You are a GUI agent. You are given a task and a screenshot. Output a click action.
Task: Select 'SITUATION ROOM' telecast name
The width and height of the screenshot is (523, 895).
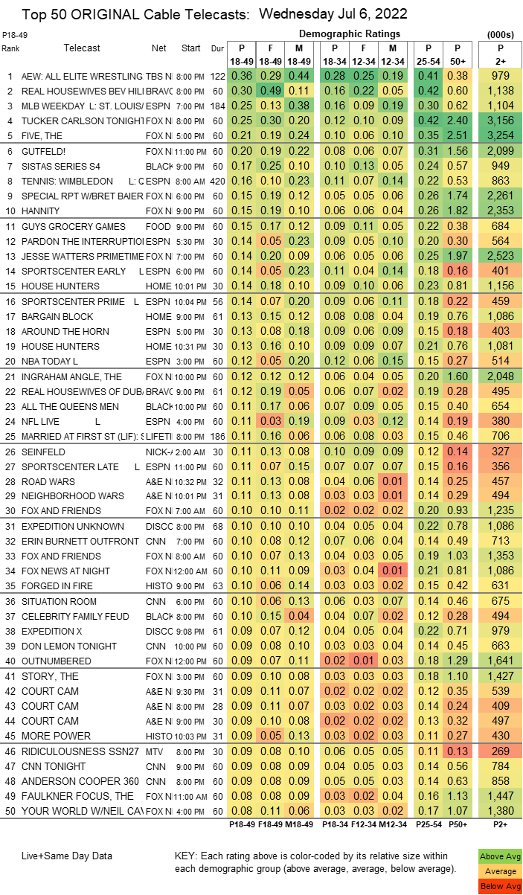click(60, 603)
